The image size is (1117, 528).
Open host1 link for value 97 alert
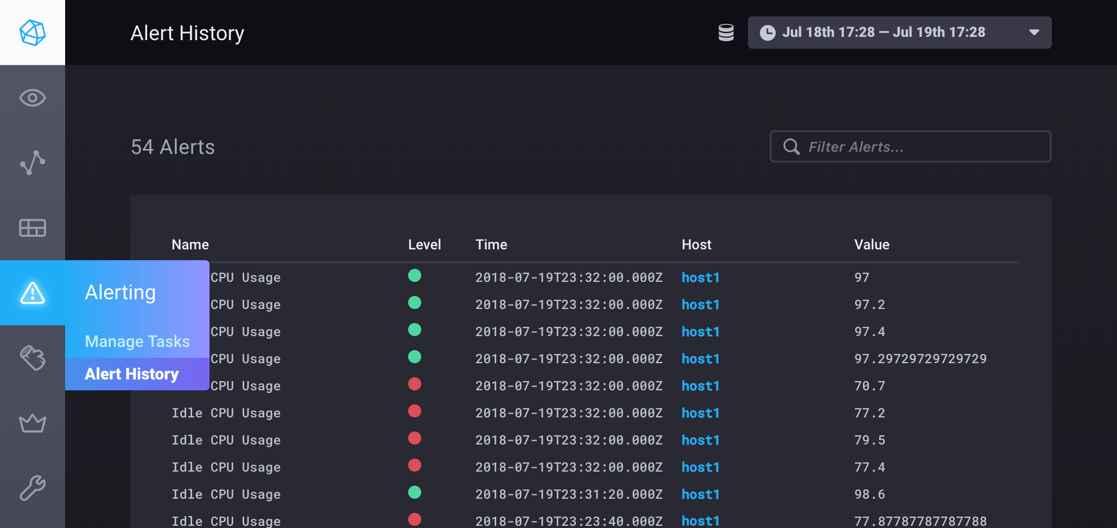point(700,278)
